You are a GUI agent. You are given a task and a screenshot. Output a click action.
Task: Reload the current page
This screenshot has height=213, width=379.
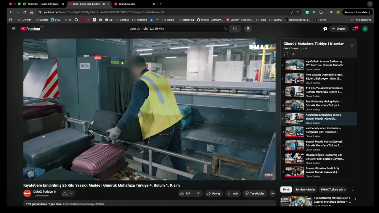click(x=25, y=12)
